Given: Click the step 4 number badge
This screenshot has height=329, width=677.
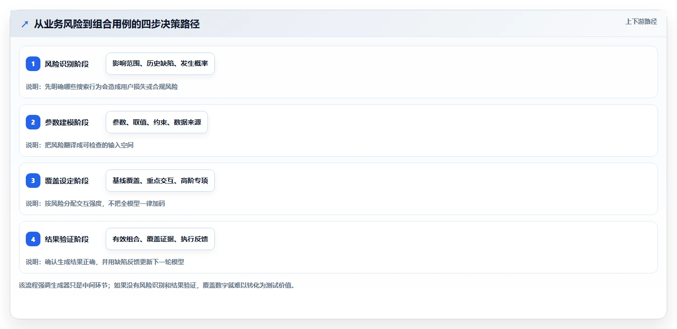Looking at the screenshot, I should click(x=33, y=239).
